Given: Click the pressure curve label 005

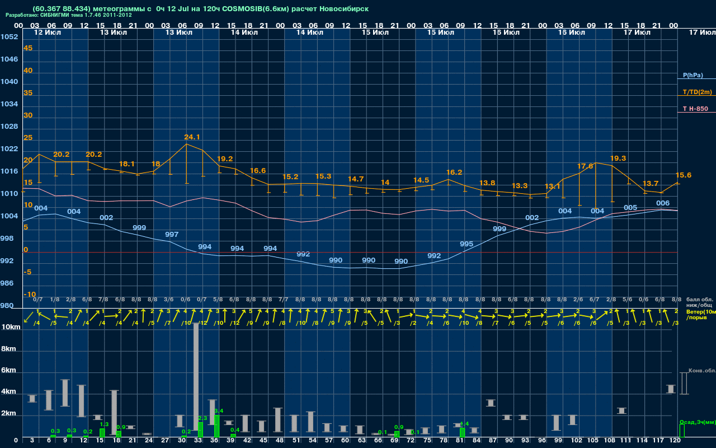Looking at the screenshot, I should pyautogui.click(x=630, y=208).
